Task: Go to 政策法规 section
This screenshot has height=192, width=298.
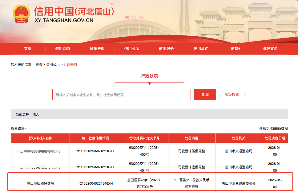Action: 97,49
